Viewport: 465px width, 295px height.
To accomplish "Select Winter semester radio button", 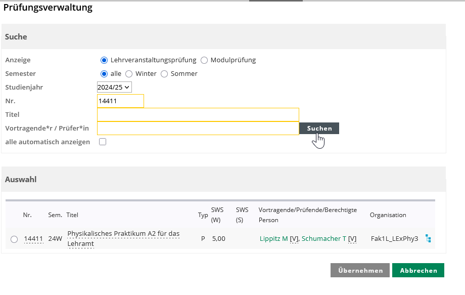I will tap(129, 74).
